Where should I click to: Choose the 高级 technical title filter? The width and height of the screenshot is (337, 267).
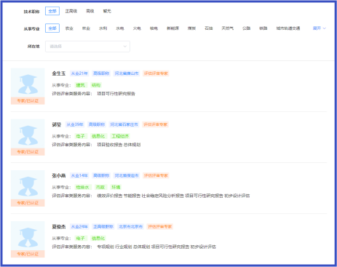pos(90,11)
